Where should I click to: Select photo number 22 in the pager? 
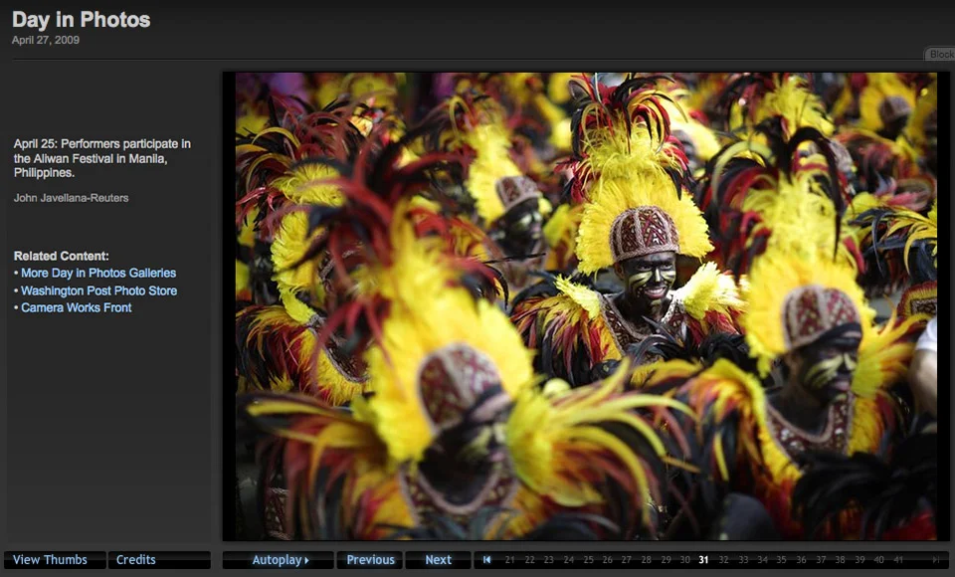[x=530, y=560]
